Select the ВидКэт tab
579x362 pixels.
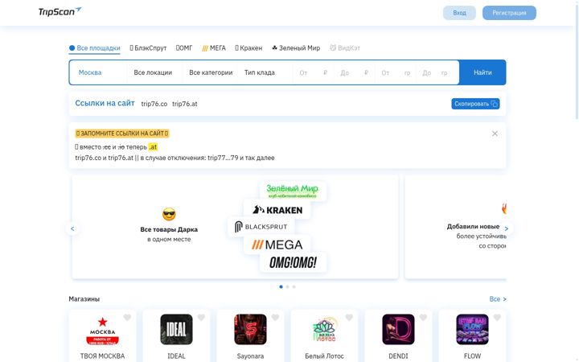point(345,48)
